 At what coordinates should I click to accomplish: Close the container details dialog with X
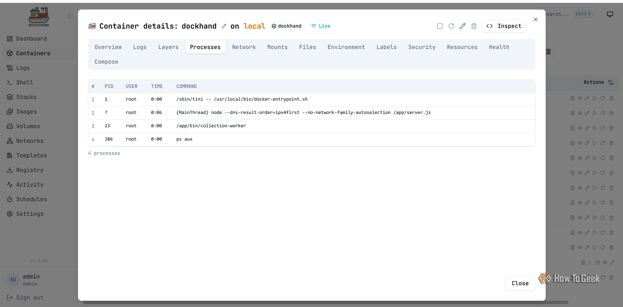point(535,20)
